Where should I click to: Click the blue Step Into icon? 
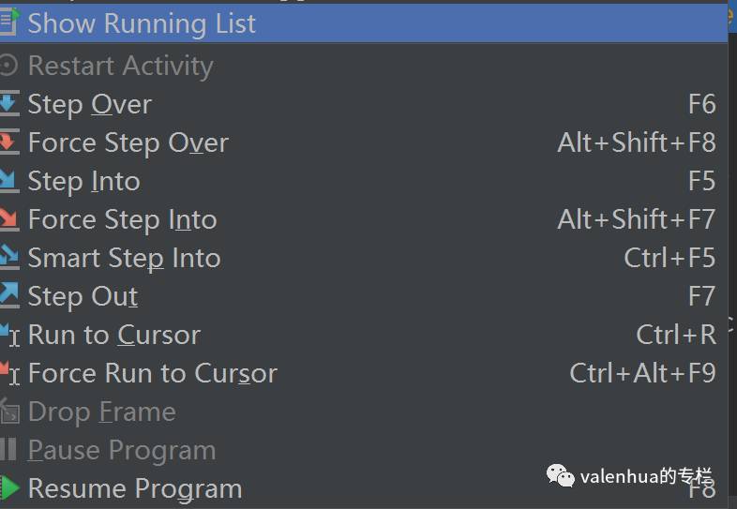(9, 180)
